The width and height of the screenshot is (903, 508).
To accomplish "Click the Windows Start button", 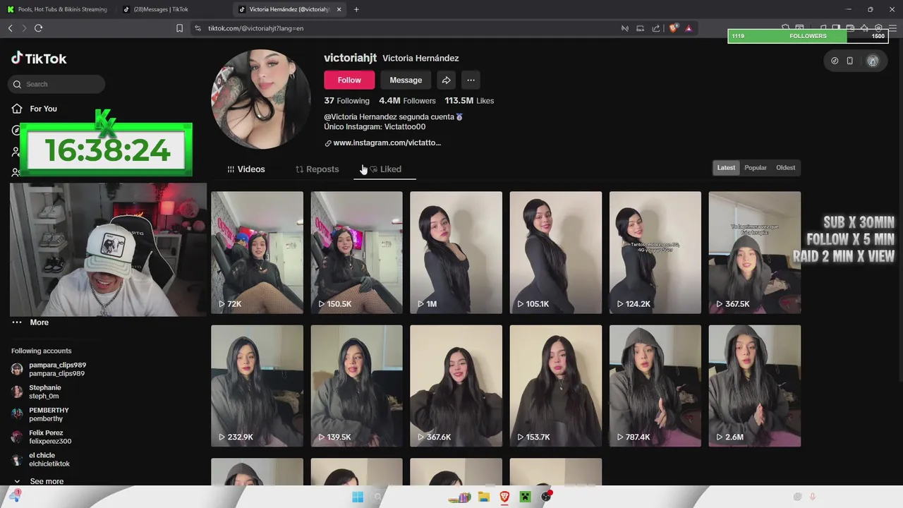I will (x=358, y=497).
